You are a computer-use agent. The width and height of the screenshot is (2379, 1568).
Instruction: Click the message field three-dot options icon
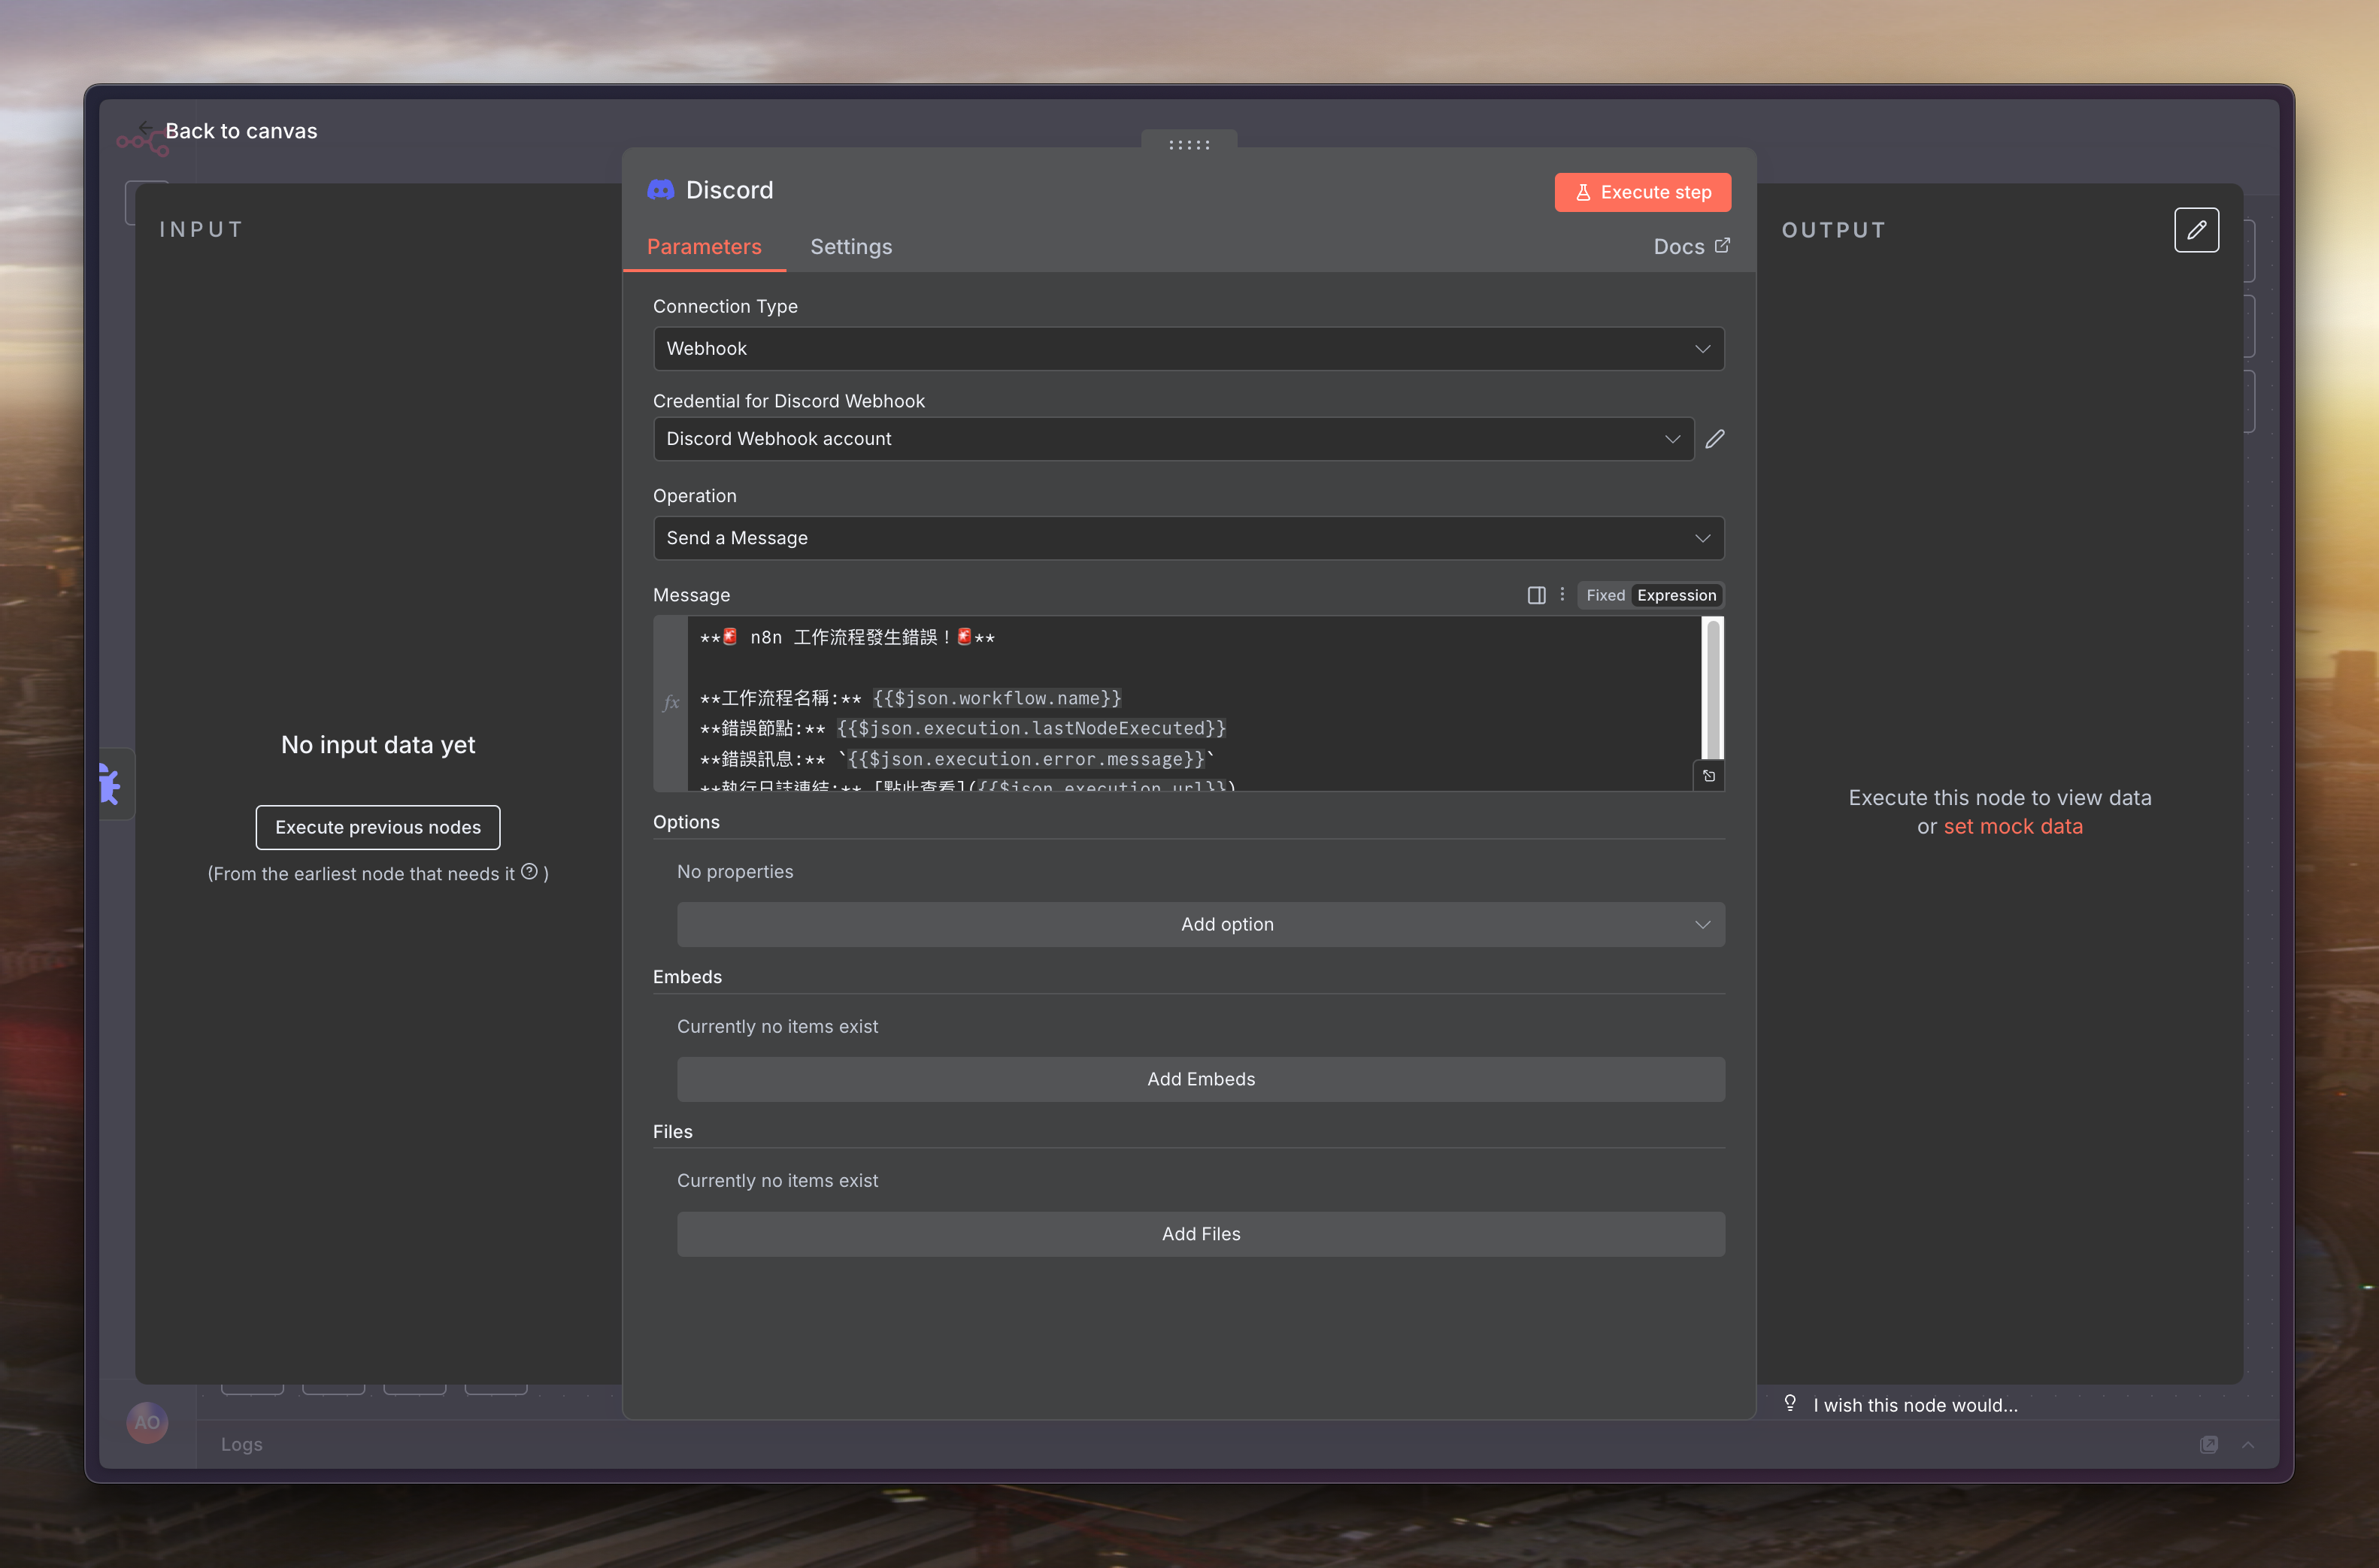(1562, 595)
